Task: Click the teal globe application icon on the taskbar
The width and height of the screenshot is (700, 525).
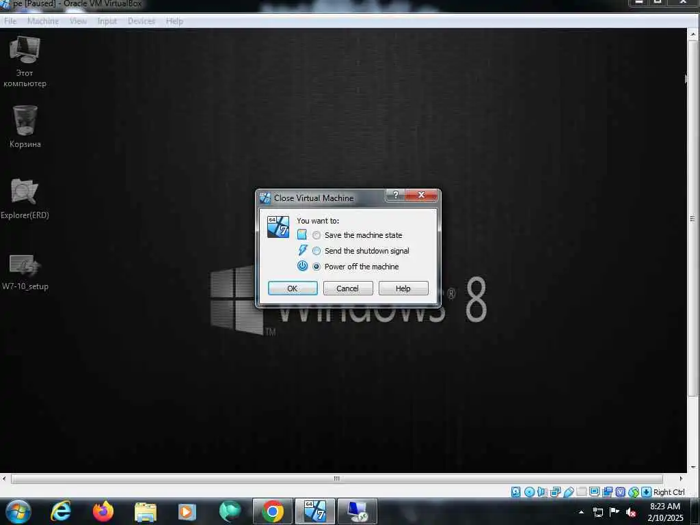Action: tap(230, 511)
